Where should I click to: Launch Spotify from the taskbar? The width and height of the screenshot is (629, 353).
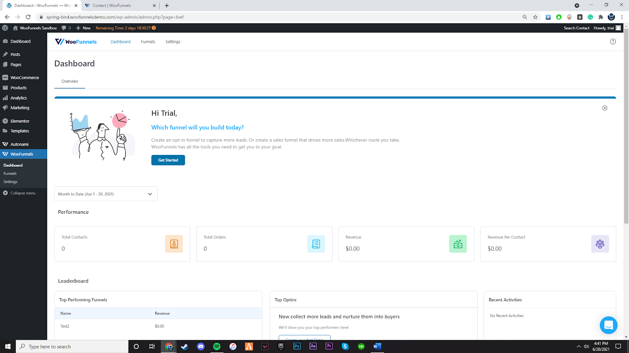(217, 346)
